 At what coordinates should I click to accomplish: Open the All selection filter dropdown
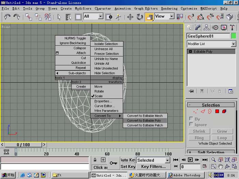click(x=94, y=16)
